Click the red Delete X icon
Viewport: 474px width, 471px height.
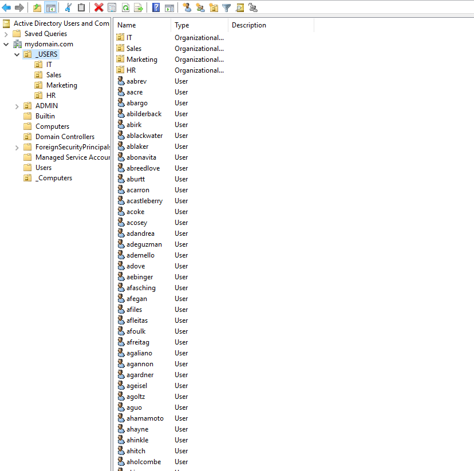point(98,7)
